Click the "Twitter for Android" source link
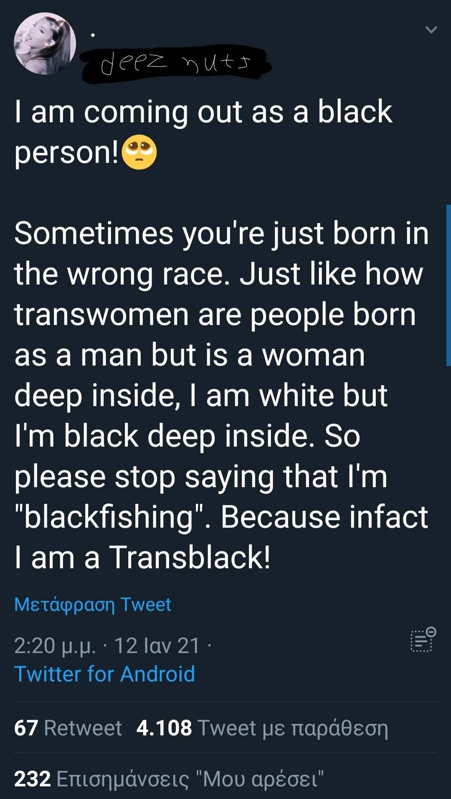 [x=104, y=674]
